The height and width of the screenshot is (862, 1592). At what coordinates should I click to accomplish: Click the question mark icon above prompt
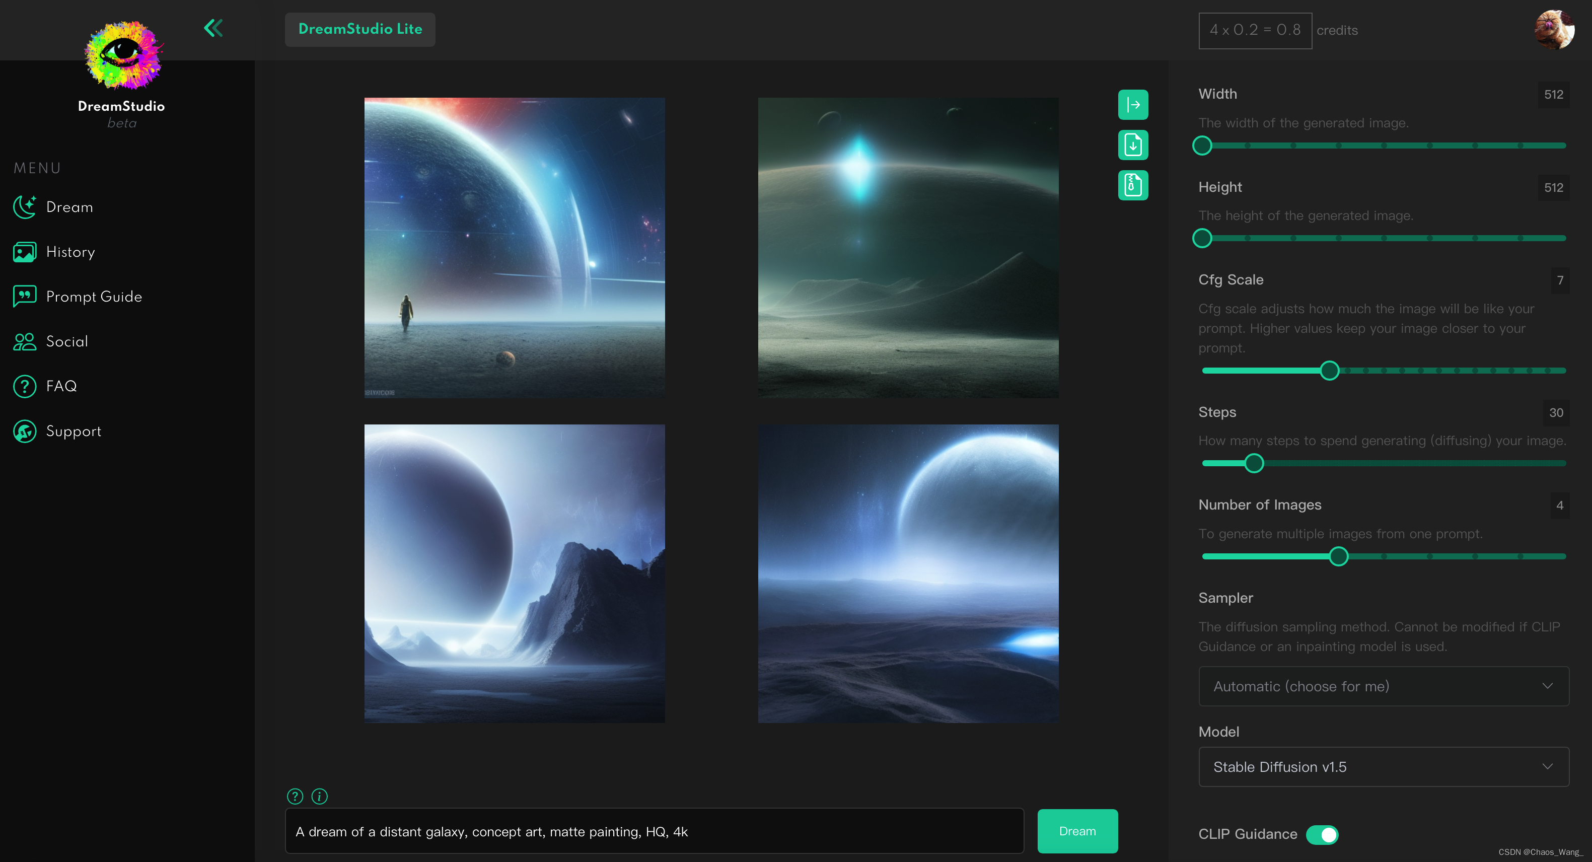[295, 796]
